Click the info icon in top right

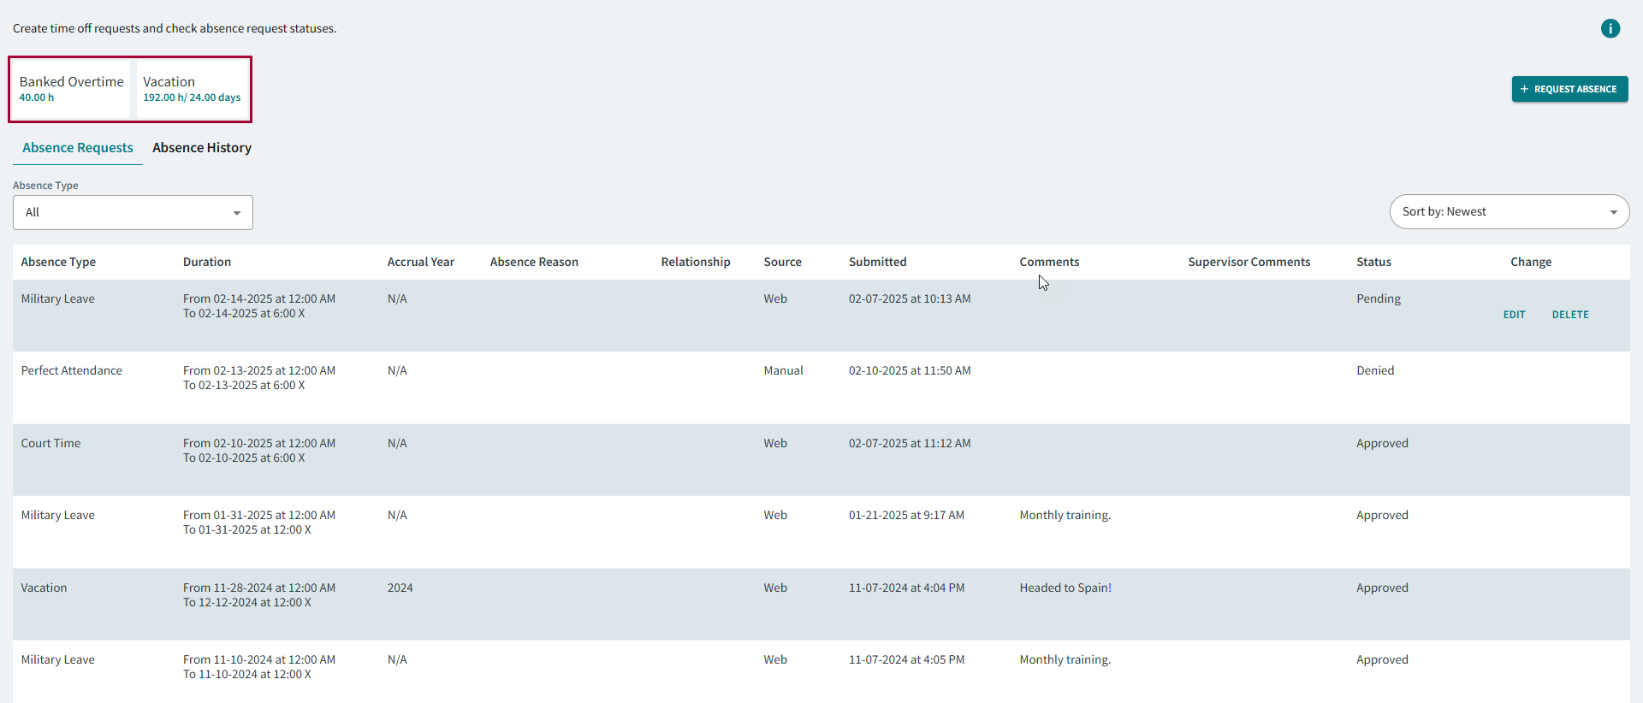1610,29
